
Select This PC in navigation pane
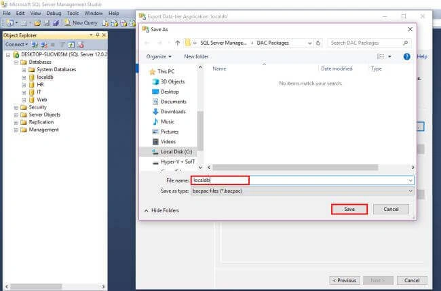[166, 71]
